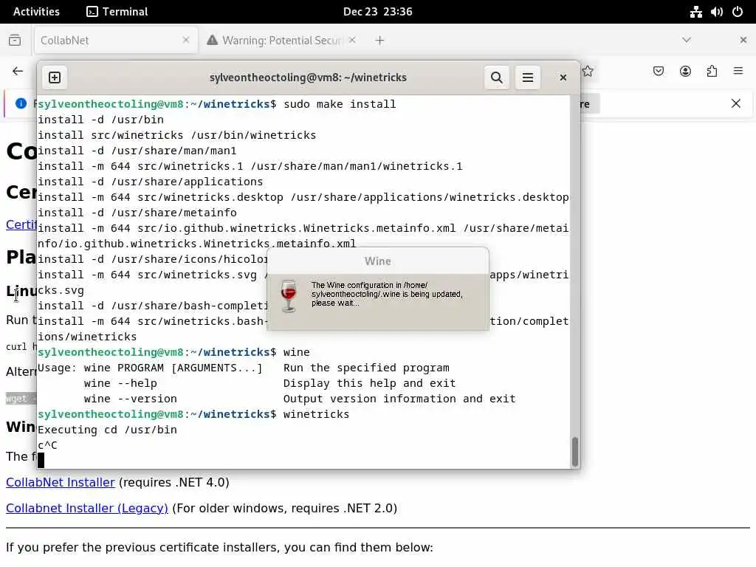Open Firefox extensions puzzle icon
Image resolution: width=756 pixels, height=567 pixels.
[x=712, y=72]
